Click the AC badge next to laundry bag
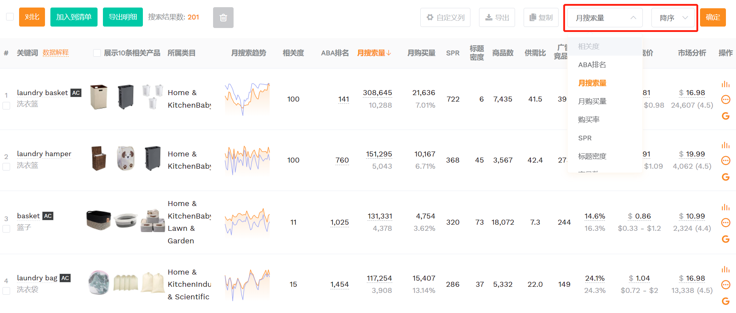Screen dimensions: 736x313 coord(65,278)
